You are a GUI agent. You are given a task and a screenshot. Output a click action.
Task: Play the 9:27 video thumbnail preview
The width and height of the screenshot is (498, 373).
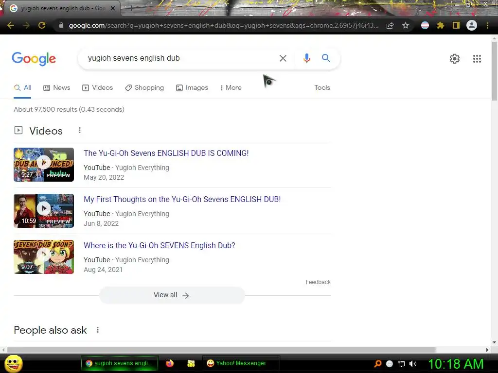(44, 165)
